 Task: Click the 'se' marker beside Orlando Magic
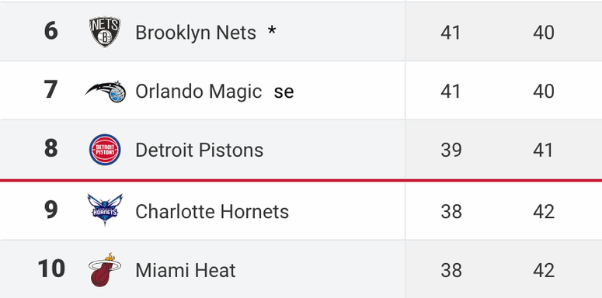point(284,92)
